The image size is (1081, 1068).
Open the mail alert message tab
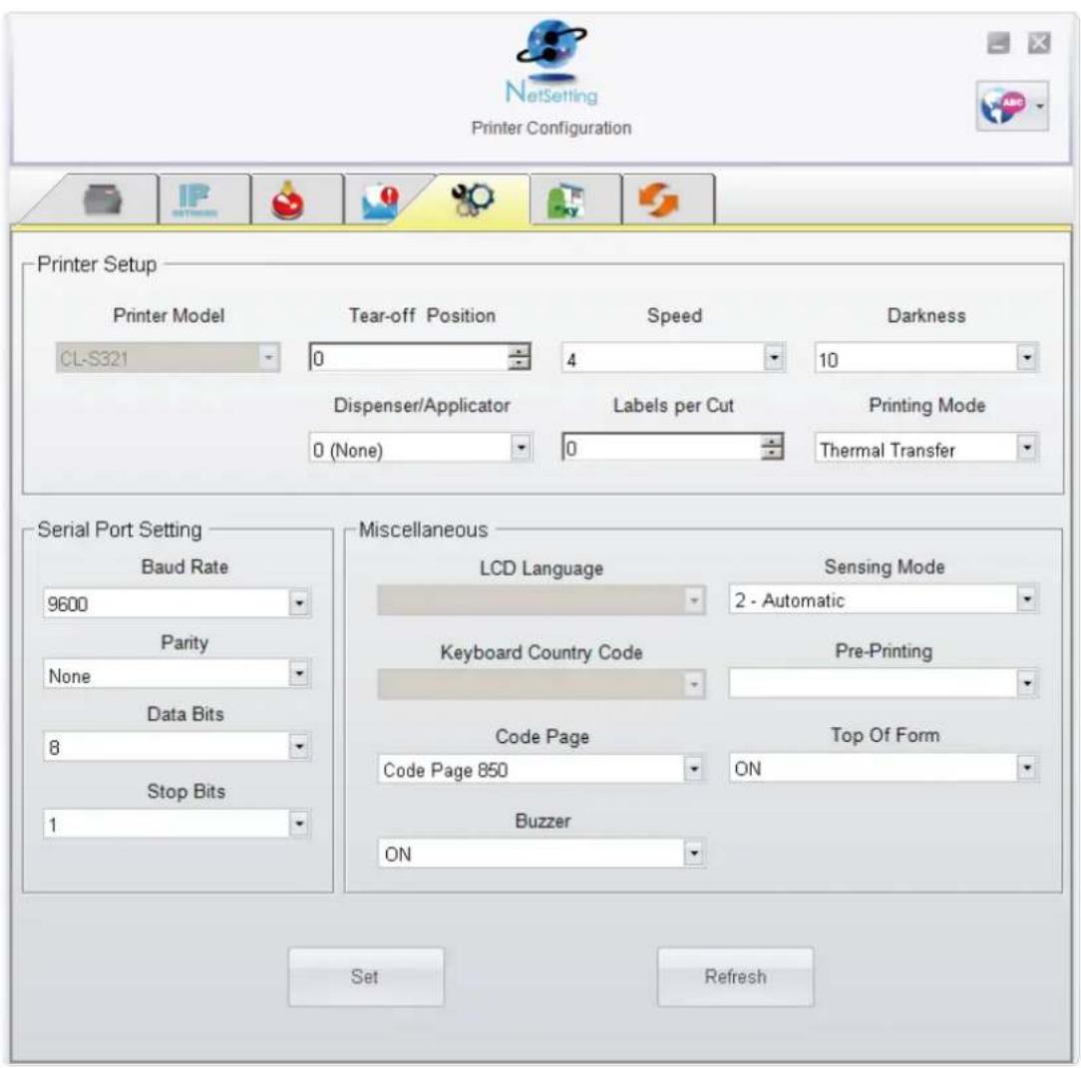click(x=380, y=202)
